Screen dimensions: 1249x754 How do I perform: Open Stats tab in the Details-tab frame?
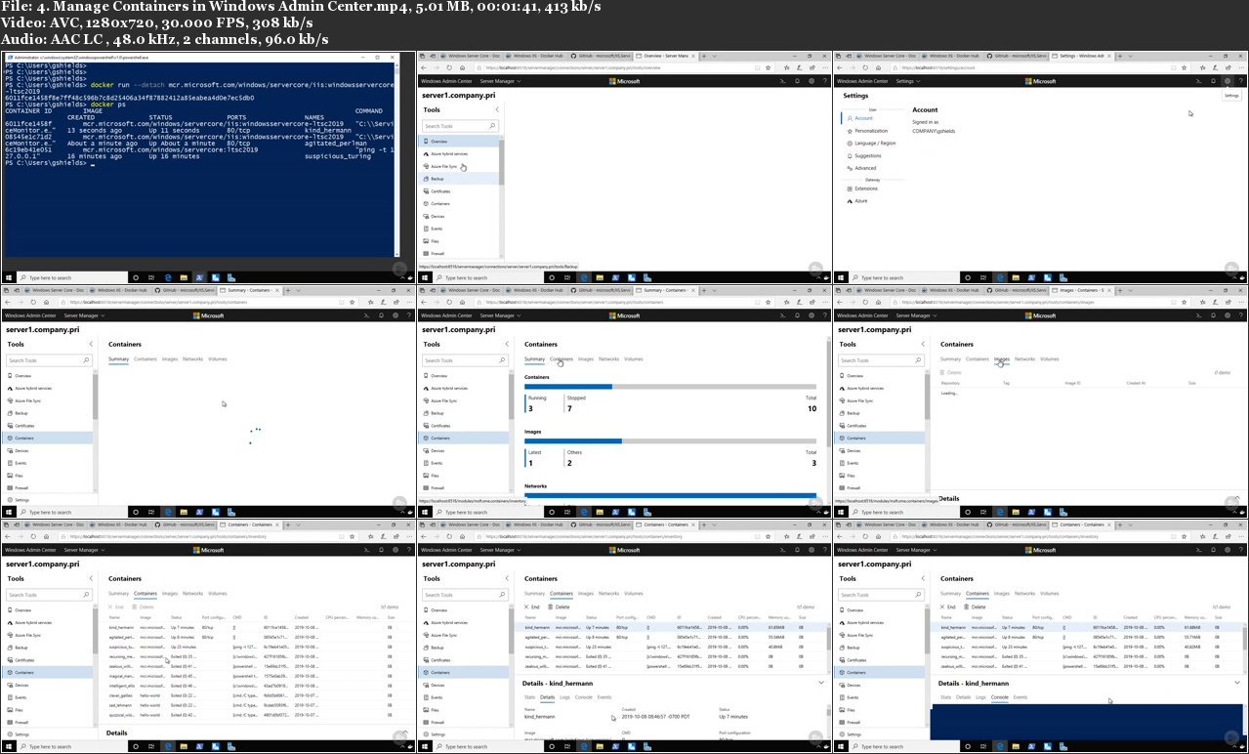point(529,696)
